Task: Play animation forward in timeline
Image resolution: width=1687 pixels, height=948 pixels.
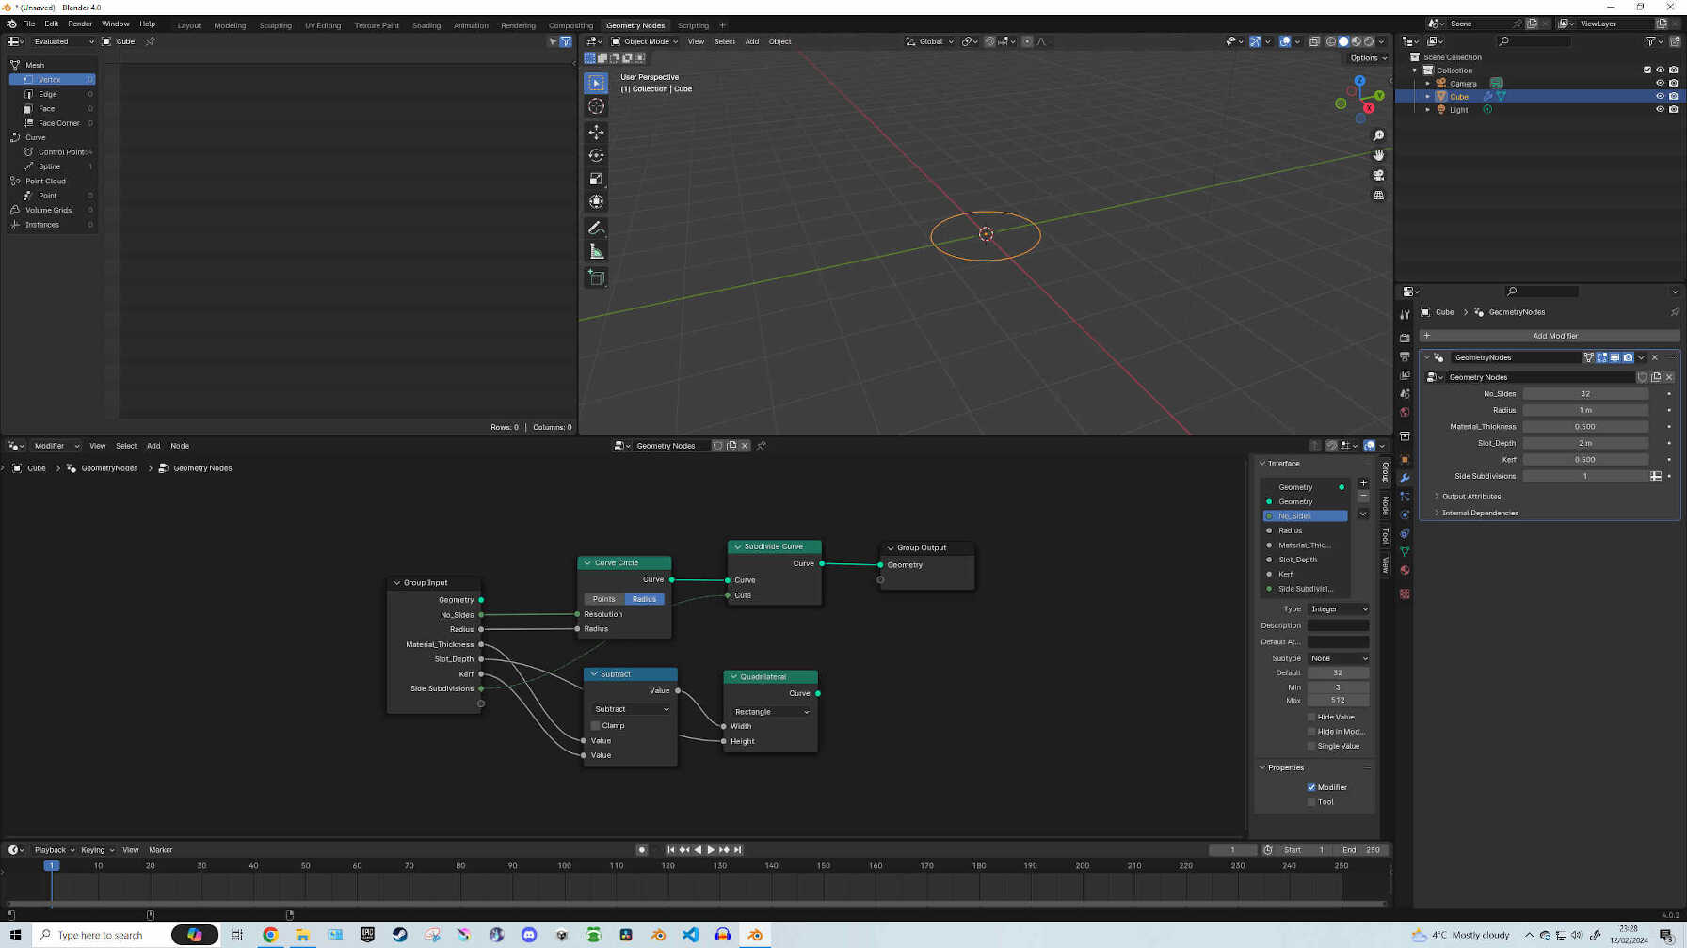Action: click(711, 850)
